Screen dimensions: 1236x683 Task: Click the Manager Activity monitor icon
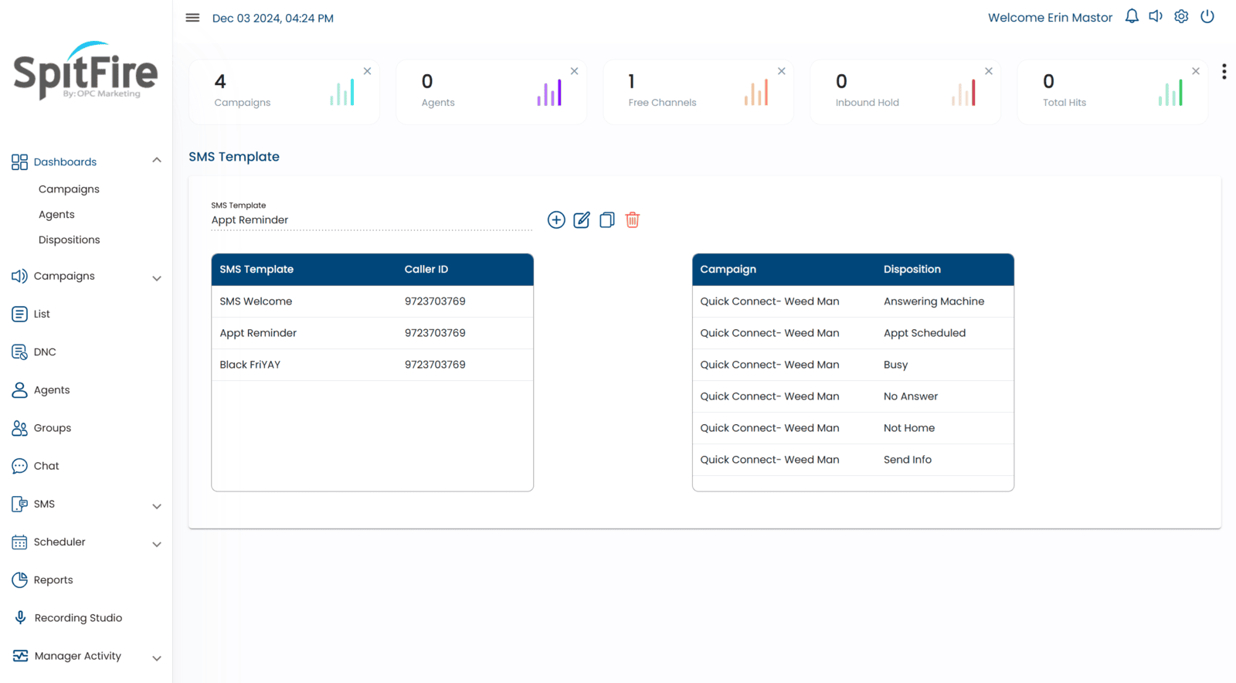pos(20,656)
